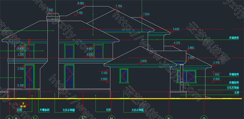The width and height of the screenshot is (244, 119).
Task: Click the yellow ground line
Action: (121, 99)
